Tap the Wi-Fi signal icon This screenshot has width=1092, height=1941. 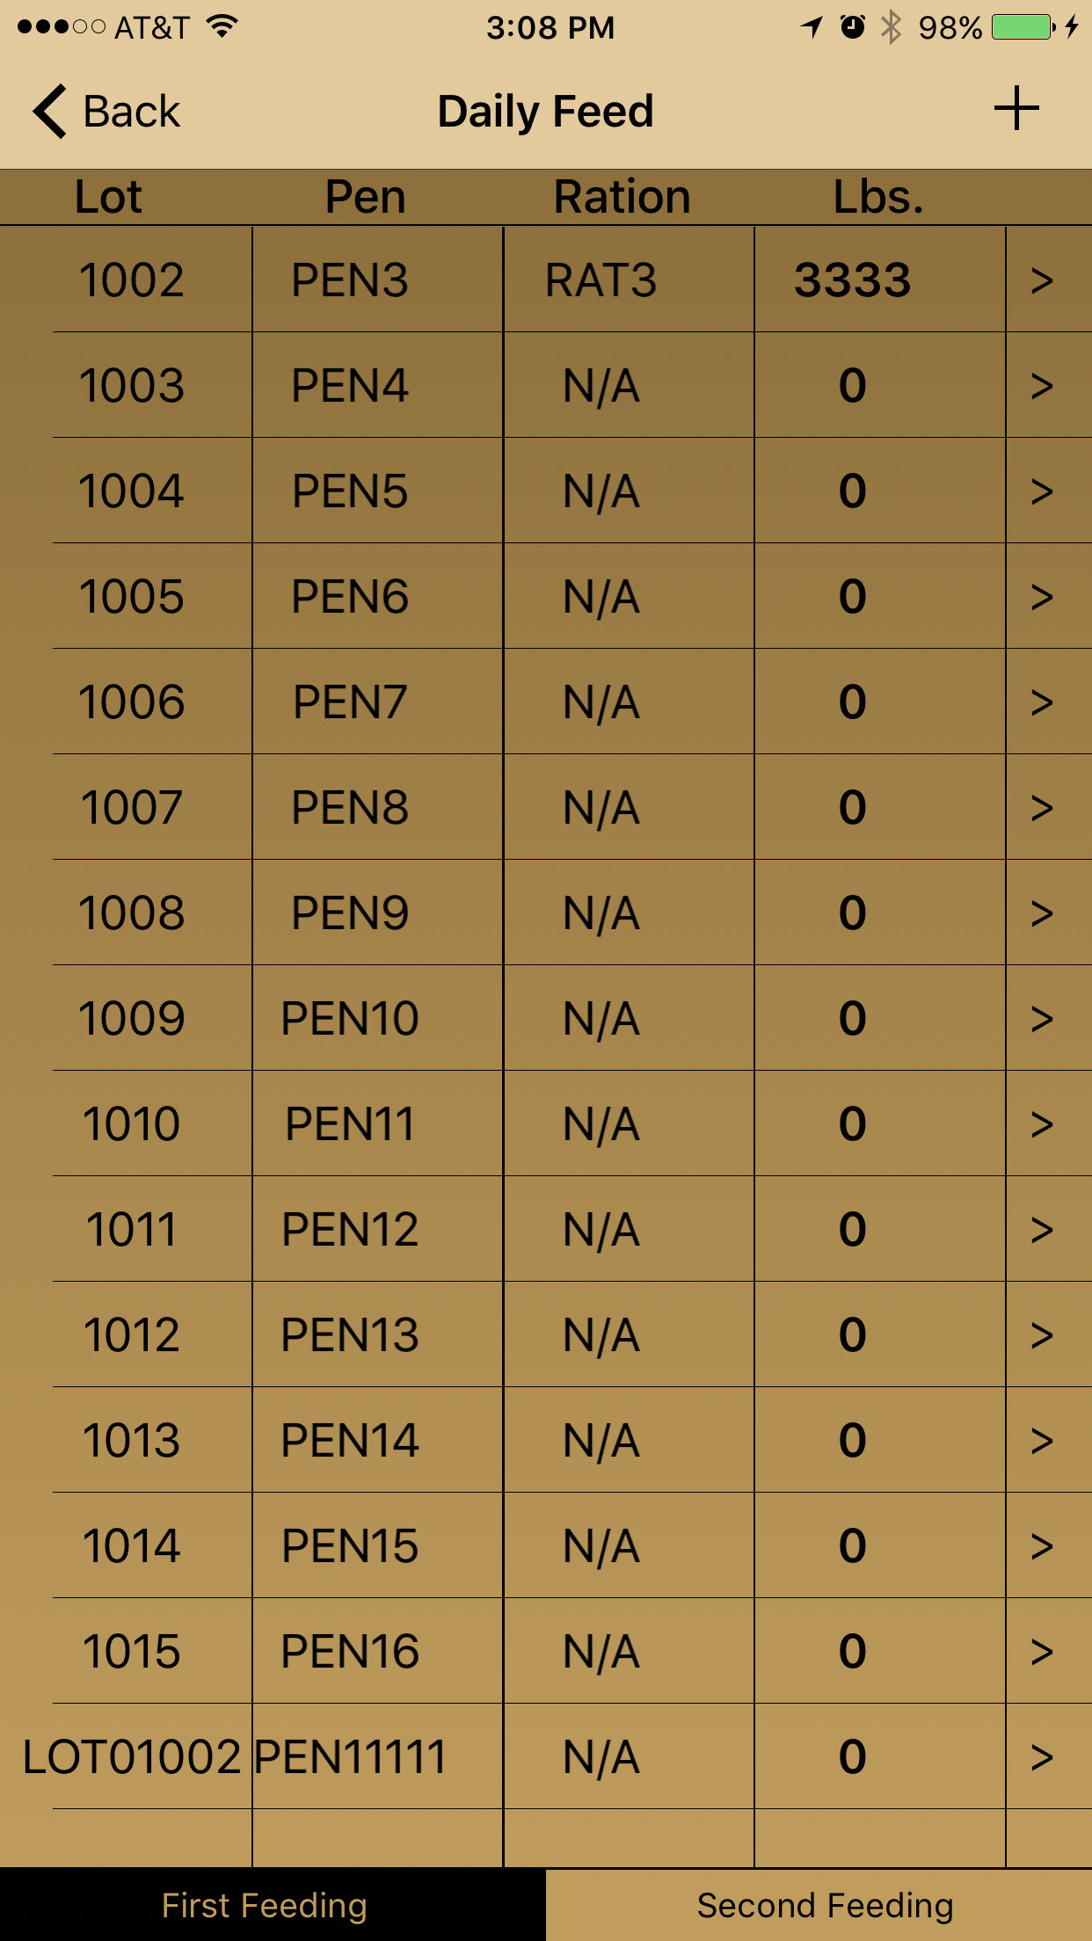pos(222,26)
